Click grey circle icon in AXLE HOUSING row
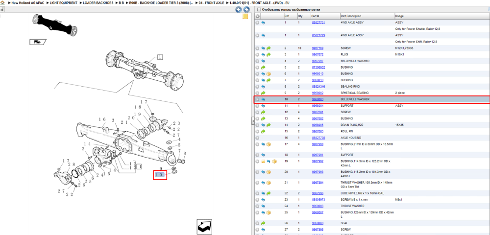Image resolution: width=490 pixels, height=235 pixels. point(258,138)
